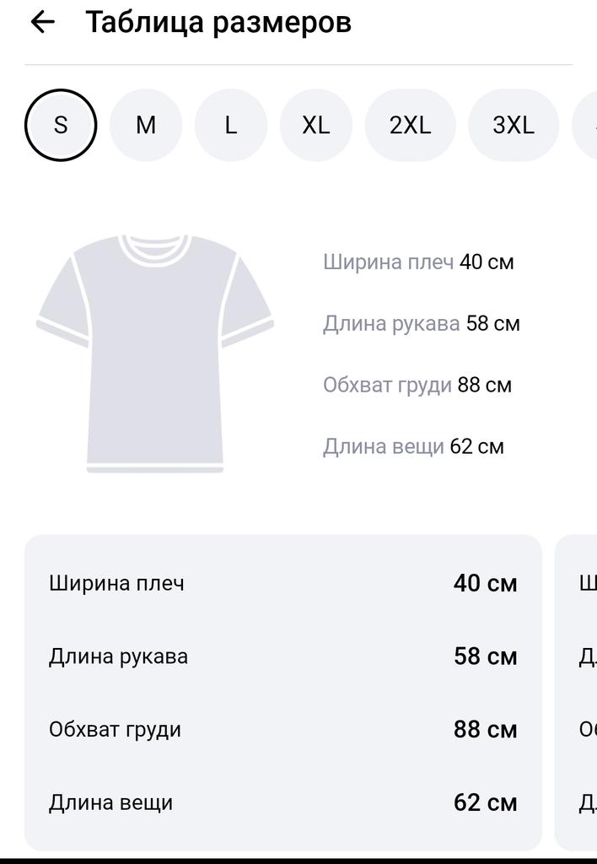Select "Обхват груди 88 см" beside the t-shirt
The width and height of the screenshot is (597, 864).
click(417, 385)
